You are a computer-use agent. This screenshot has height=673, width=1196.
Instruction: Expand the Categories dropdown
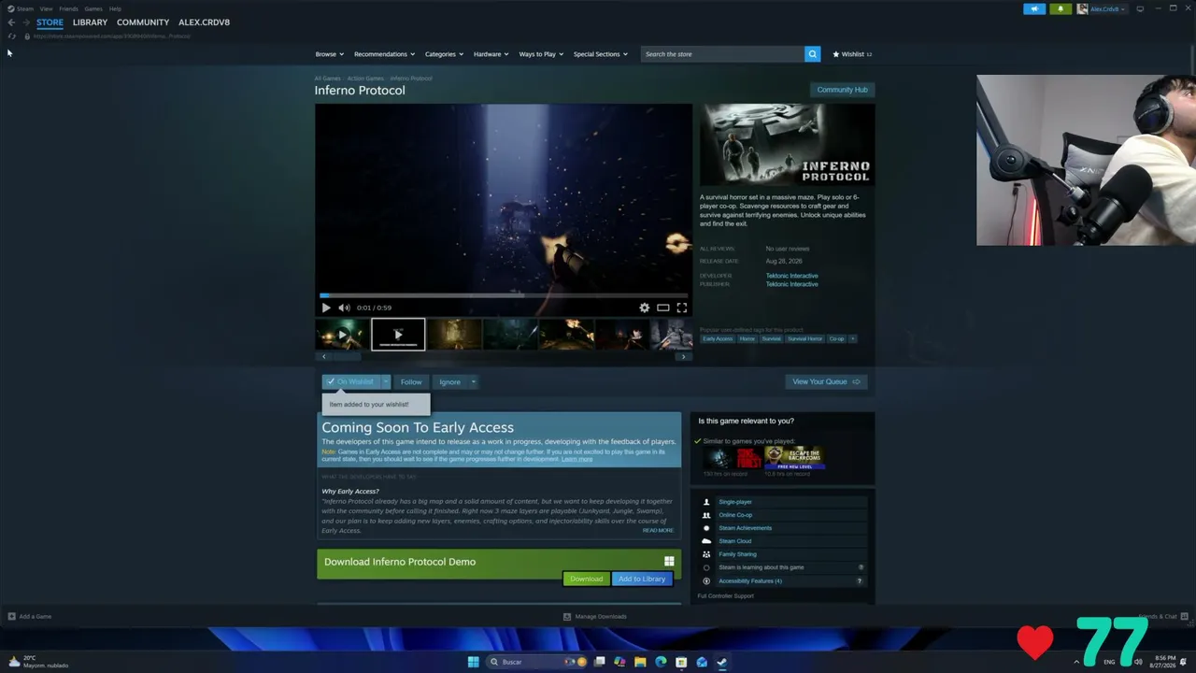click(x=444, y=54)
